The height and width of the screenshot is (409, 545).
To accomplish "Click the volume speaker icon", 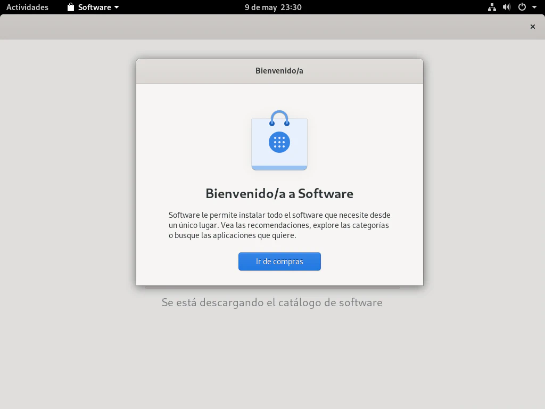I will [507, 7].
